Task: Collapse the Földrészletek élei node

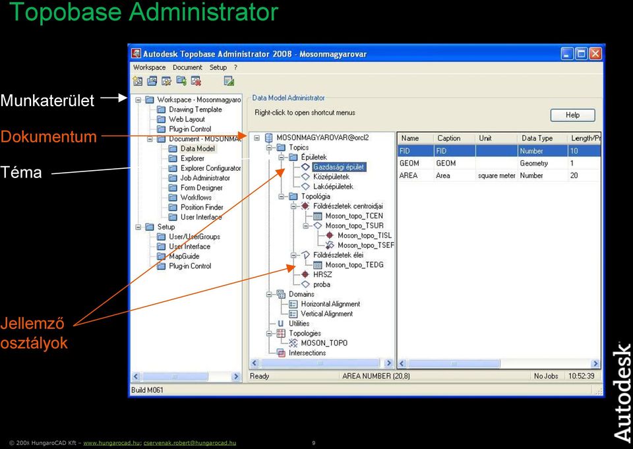Action: tap(293, 255)
